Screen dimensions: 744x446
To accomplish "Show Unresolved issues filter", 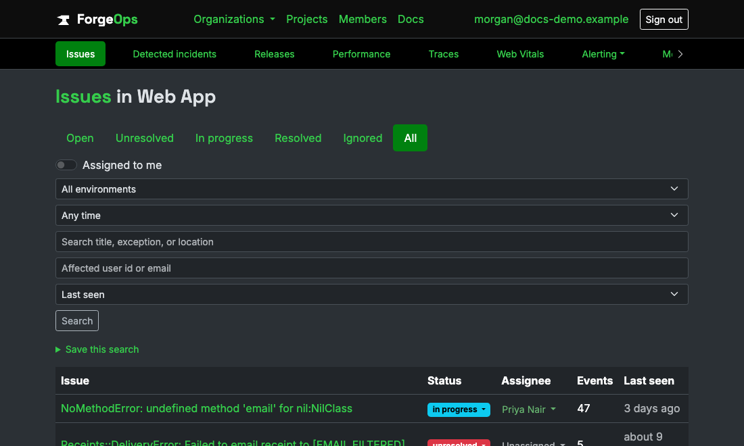I will tap(145, 138).
